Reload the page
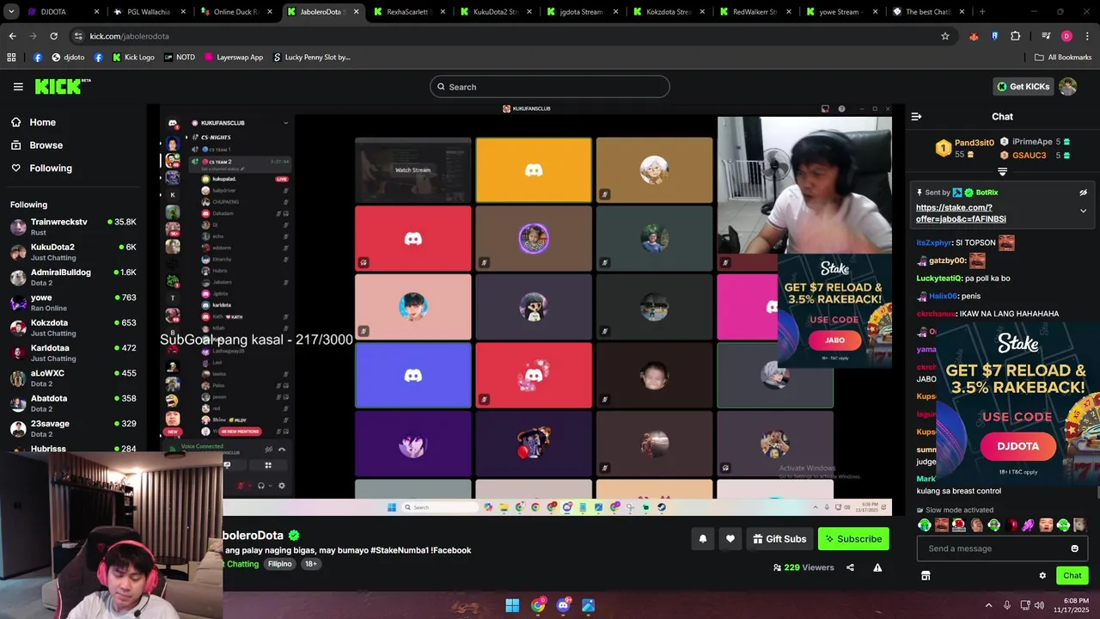Image resolution: width=1100 pixels, height=619 pixels. point(53,36)
